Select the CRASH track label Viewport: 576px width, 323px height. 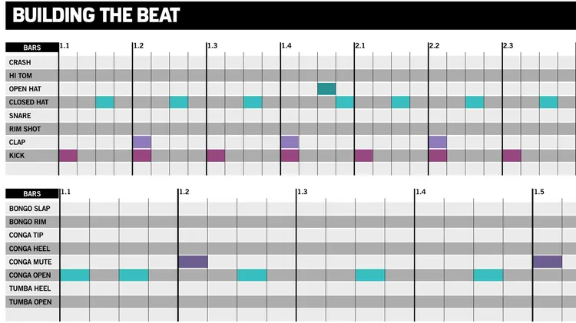click(20, 62)
